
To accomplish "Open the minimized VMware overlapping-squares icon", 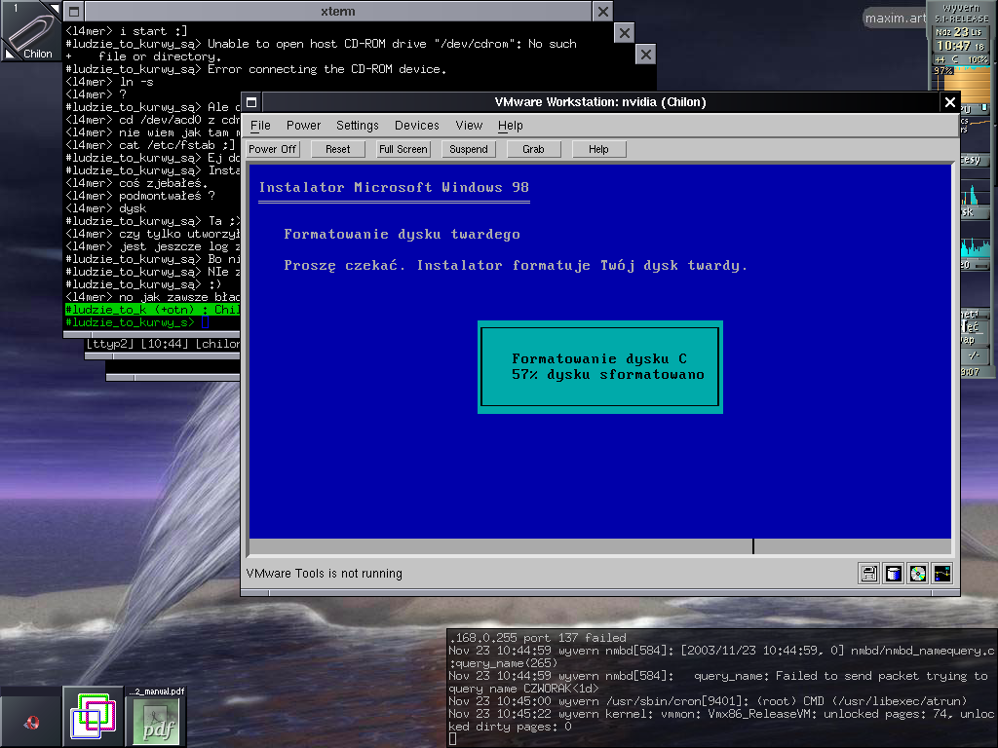I will (93, 719).
